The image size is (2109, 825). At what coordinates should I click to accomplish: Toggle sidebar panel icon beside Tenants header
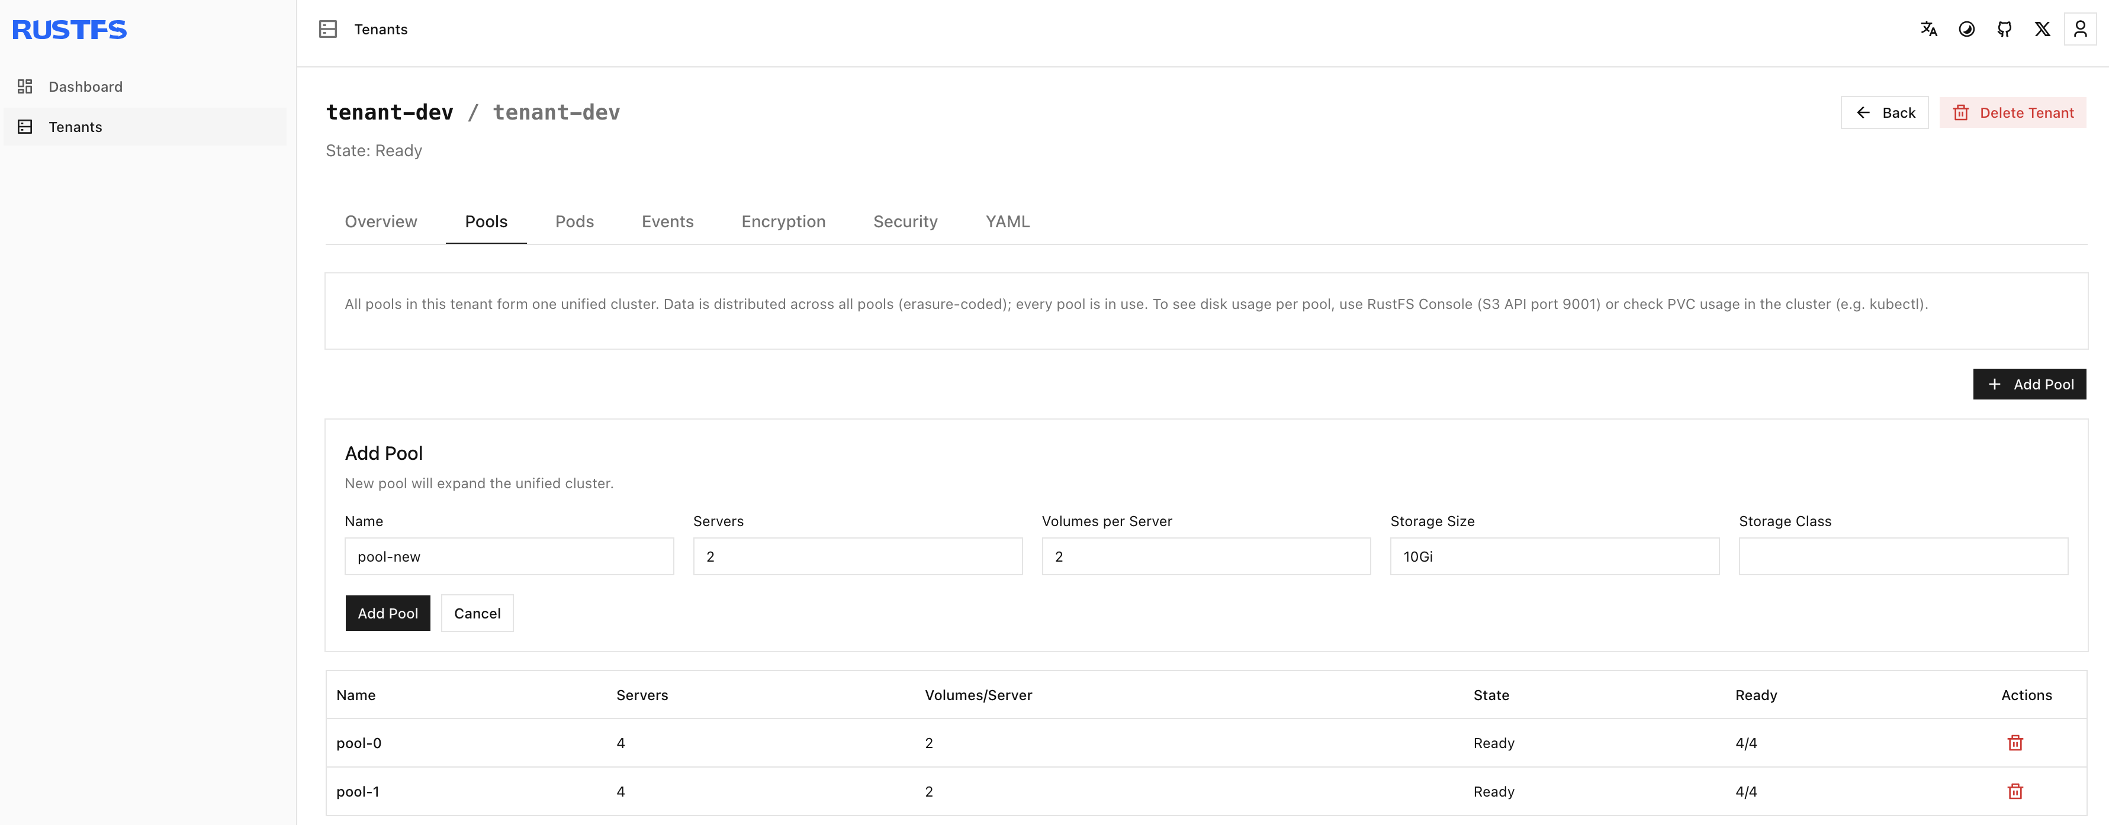click(328, 30)
